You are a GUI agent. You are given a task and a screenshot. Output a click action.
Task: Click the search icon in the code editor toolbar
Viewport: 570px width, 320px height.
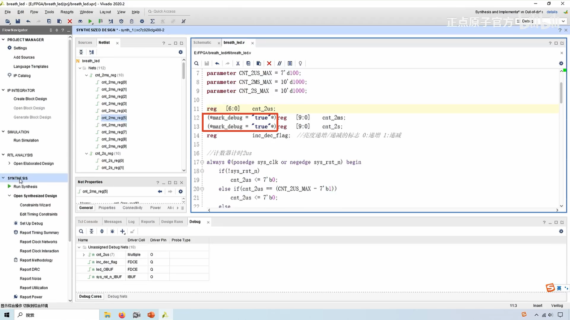(x=196, y=63)
